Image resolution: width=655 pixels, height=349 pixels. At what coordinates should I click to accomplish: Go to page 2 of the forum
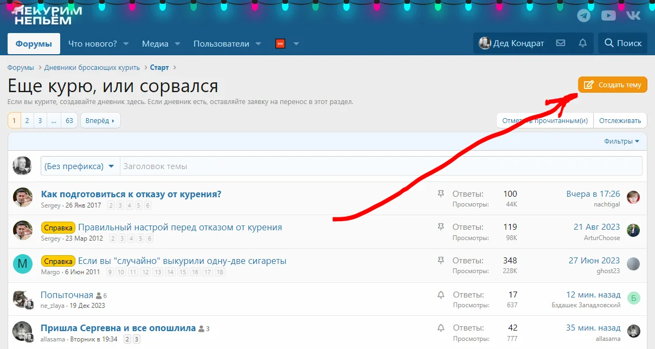pyautogui.click(x=27, y=120)
